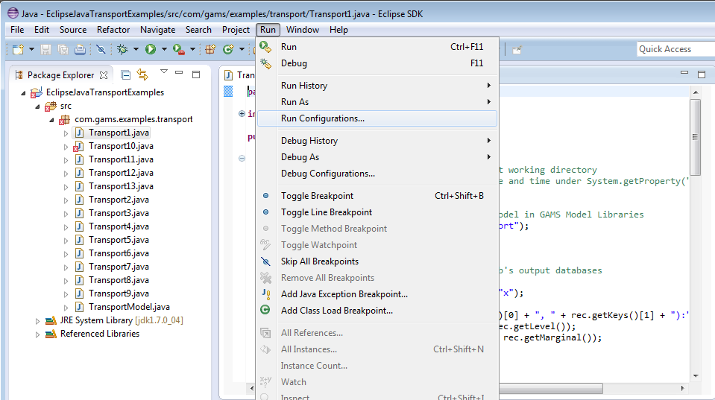The image size is (715, 400).
Task: Open the Refactor menu
Action: (113, 30)
